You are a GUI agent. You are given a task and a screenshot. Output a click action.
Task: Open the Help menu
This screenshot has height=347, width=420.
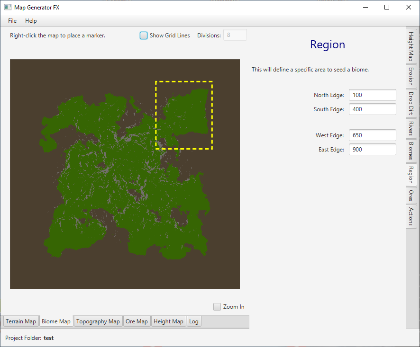point(31,21)
